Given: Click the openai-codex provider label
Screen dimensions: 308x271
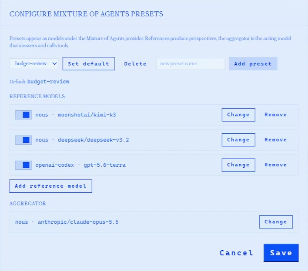Looking at the screenshot, I should click(x=55, y=165).
